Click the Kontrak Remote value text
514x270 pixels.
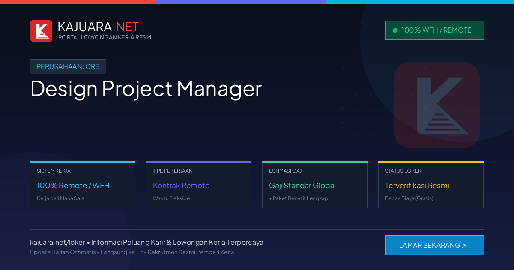(181, 186)
